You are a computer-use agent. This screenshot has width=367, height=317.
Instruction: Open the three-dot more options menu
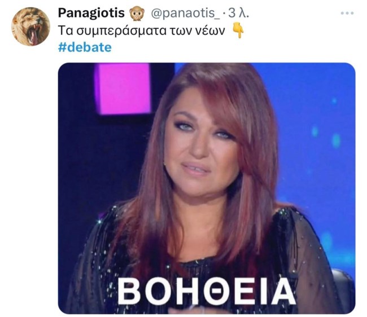(x=347, y=14)
